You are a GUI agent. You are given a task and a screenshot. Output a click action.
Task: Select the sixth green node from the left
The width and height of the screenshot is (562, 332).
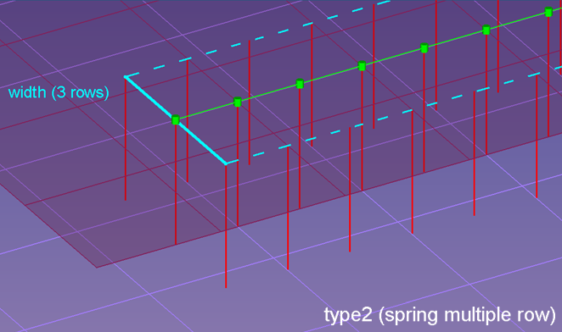[486, 30]
